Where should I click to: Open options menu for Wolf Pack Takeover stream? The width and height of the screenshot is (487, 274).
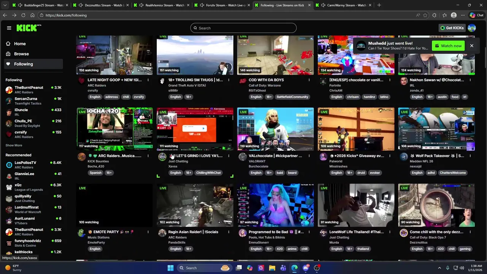470,156
